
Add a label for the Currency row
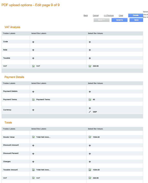point(33,110)
